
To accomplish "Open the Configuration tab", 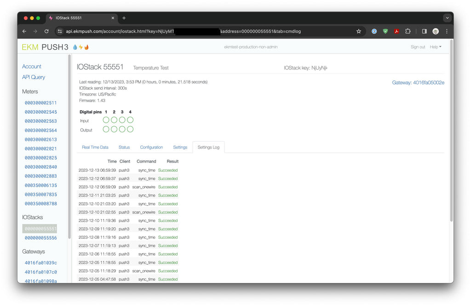I will 151,147.
